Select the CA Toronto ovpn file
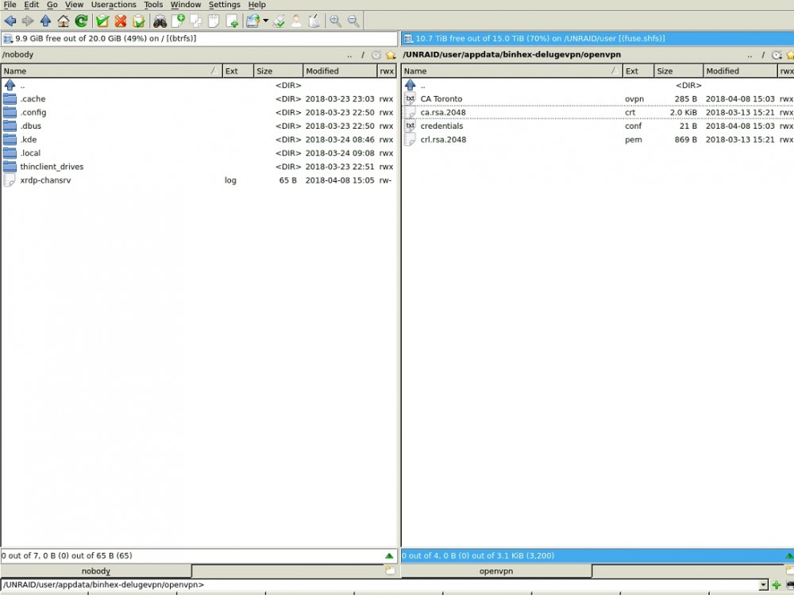This screenshot has height=595, width=794. point(598,99)
